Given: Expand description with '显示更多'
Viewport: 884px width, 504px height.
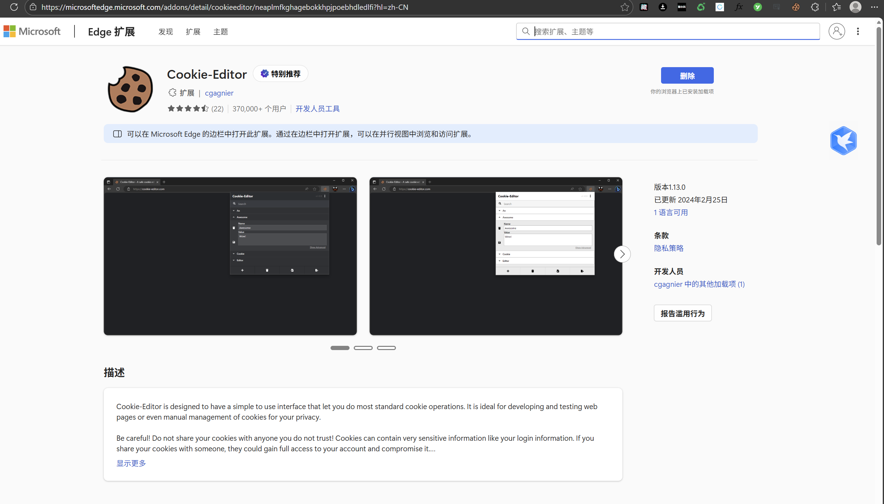Looking at the screenshot, I should point(131,463).
